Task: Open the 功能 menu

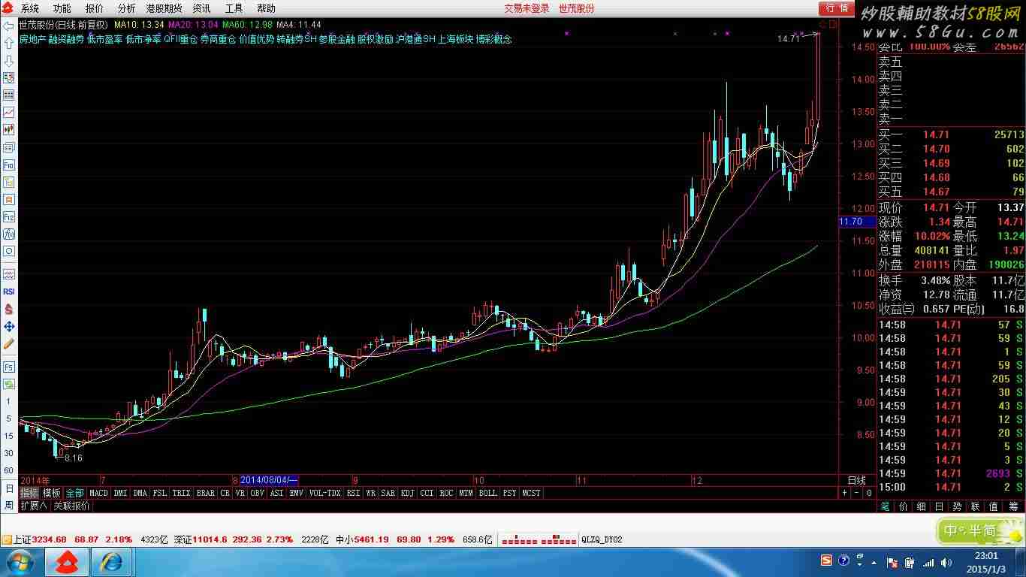Action: [62, 8]
